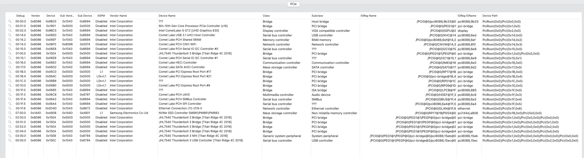The width and height of the screenshot is (584, 158).
Task: Click the magnifier icon for row 00:17.0
Action: [10, 67]
